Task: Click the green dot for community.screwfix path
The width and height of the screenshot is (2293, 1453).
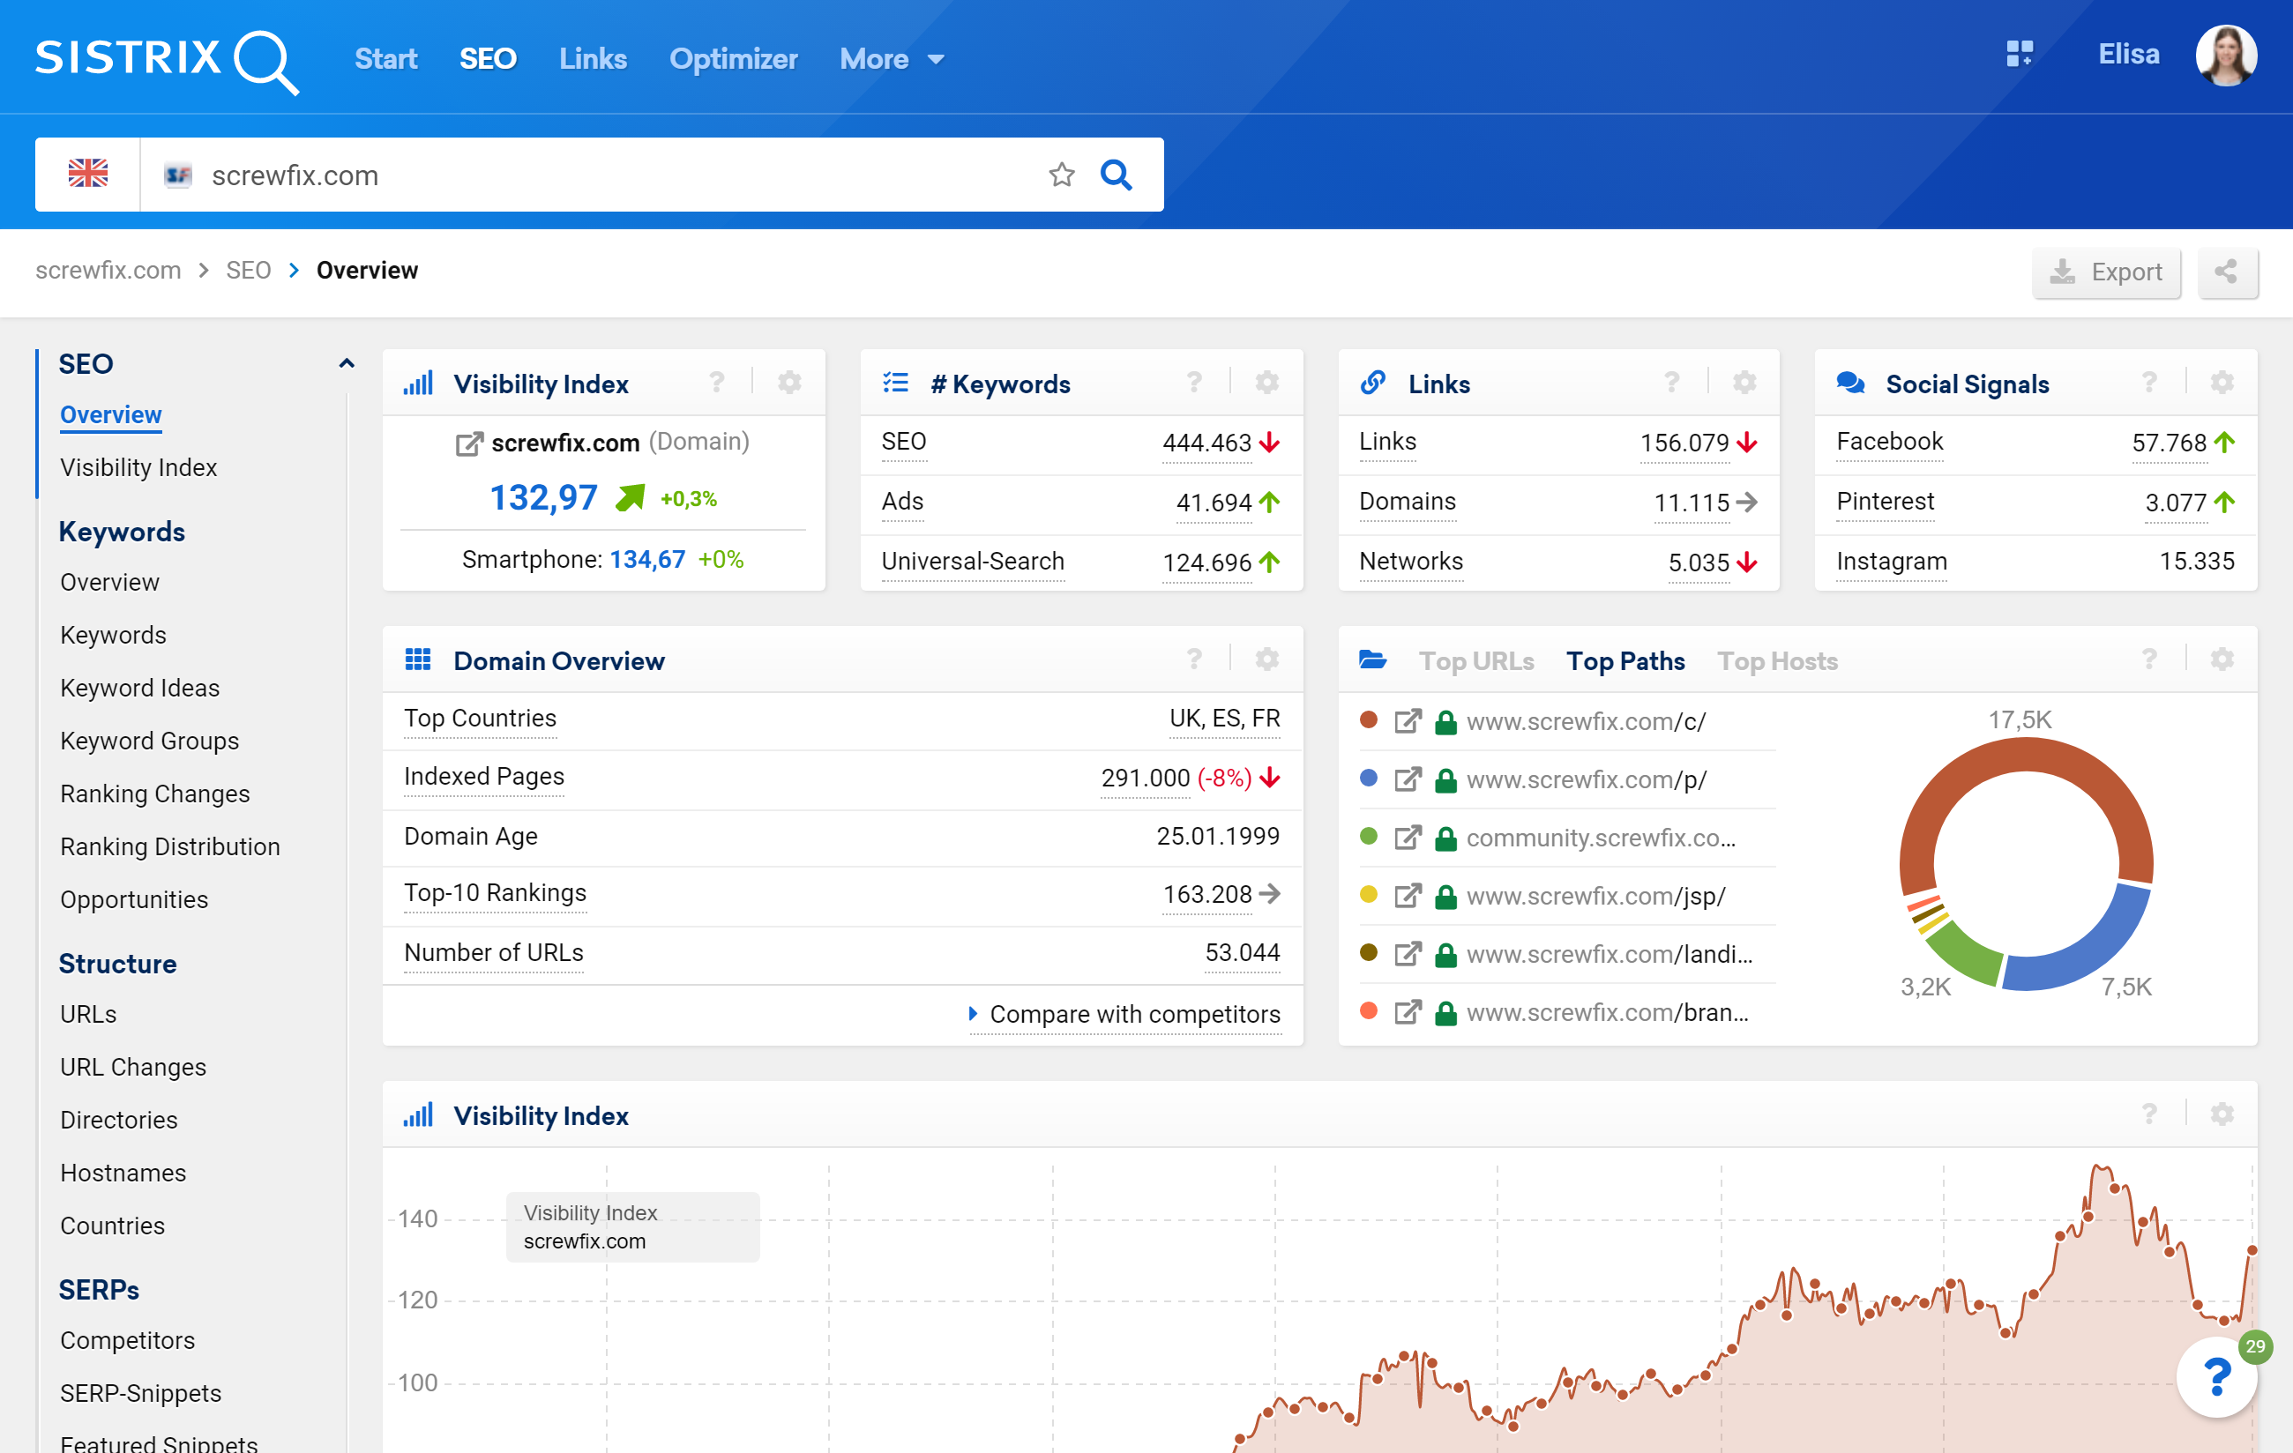Action: pos(1369,836)
